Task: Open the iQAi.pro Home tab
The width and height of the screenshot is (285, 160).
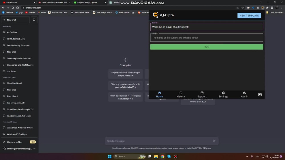Action: point(159,95)
